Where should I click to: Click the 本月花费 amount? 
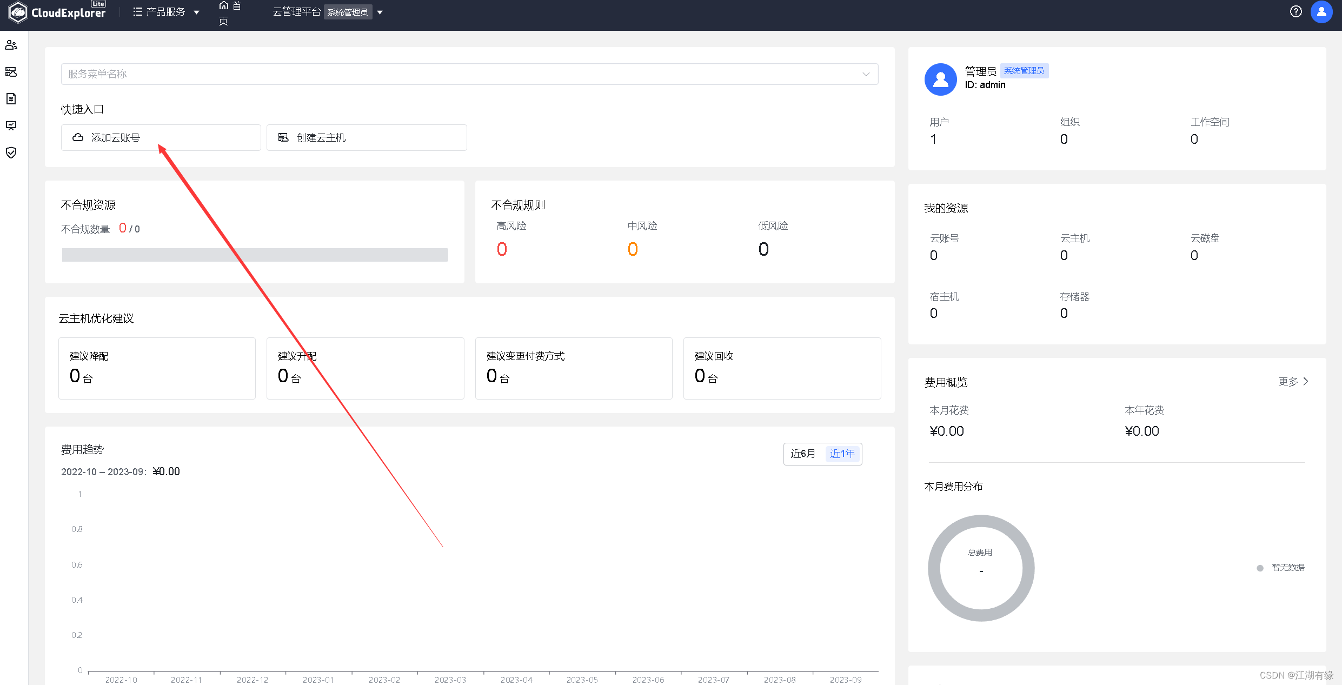point(947,431)
